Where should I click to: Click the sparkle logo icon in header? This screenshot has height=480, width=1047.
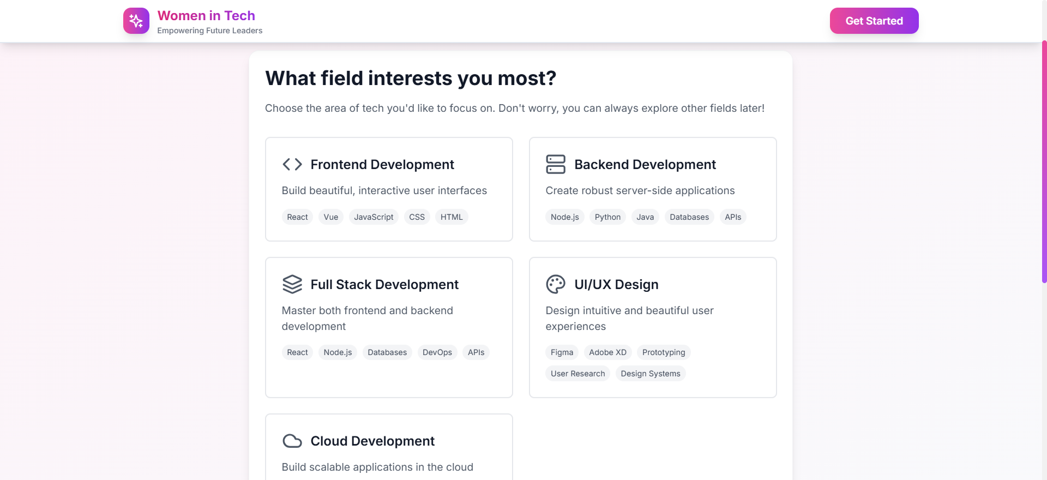pyautogui.click(x=136, y=21)
